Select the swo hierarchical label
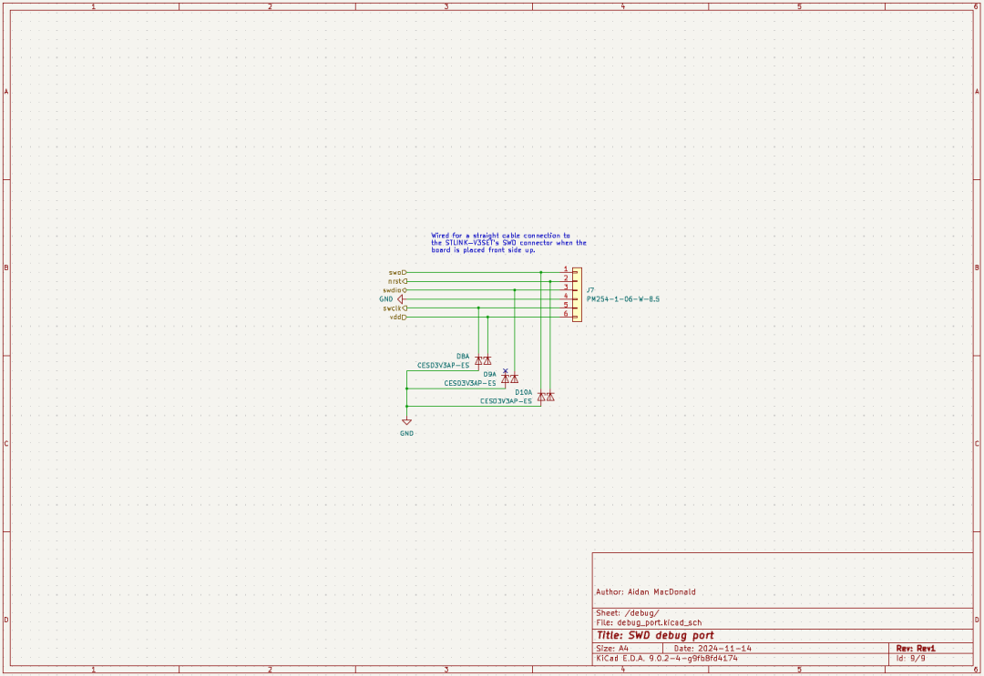This screenshot has height=676, width=984. coord(397,273)
